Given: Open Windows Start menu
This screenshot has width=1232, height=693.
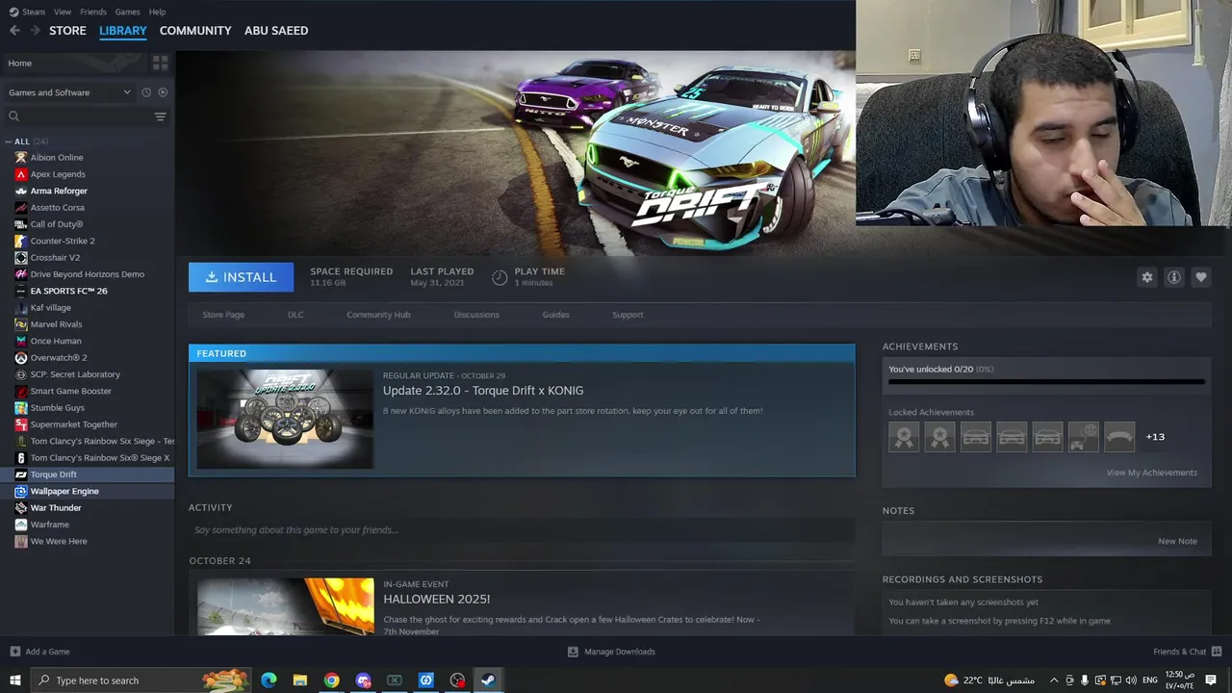Looking at the screenshot, I should click(14, 680).
